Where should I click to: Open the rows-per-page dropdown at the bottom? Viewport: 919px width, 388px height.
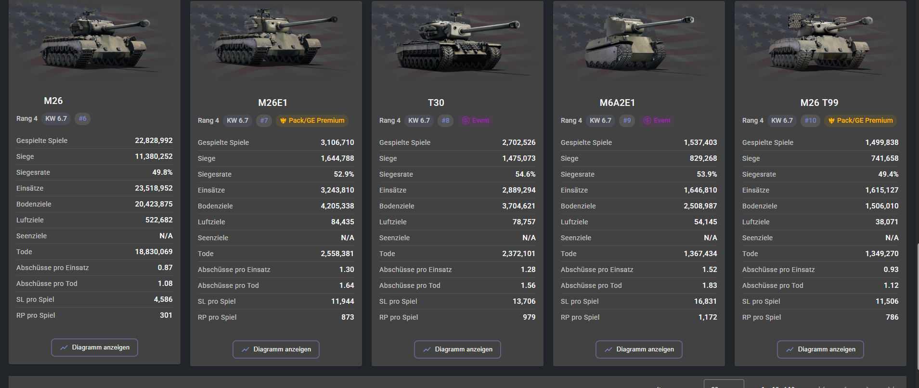(x=724, y=384)
